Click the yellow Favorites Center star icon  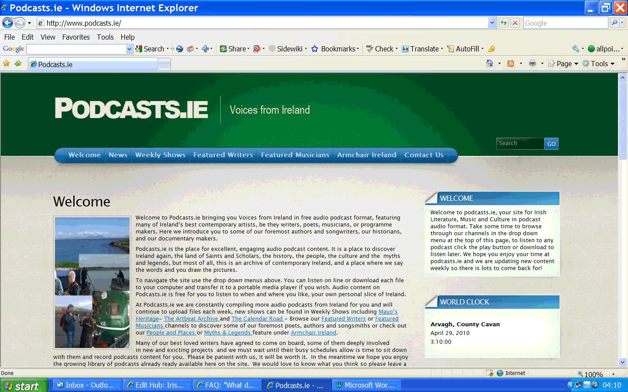pos(7,64)
